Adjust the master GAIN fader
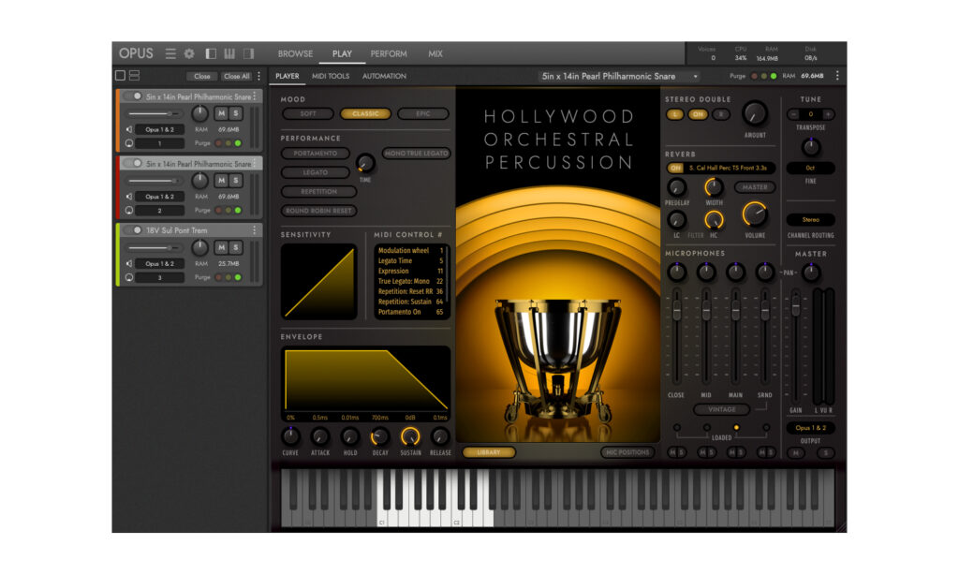Viewport: 959px width, 575px height. (795, 304)
